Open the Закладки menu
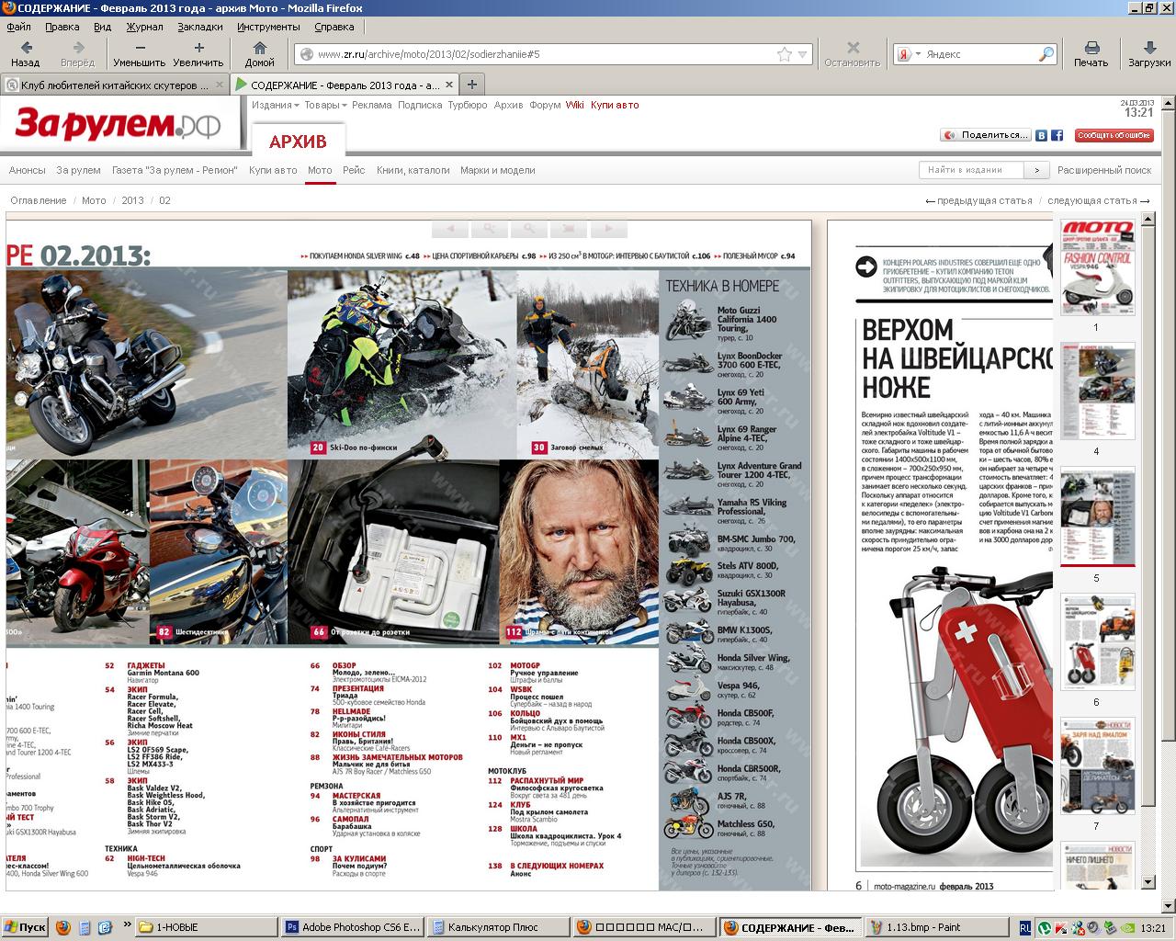Screen dimensions: 1176x941 point(200,27)
